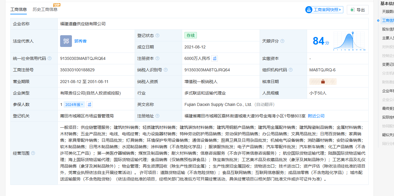Click help icon next to 纳税人识别号
394x196 pixels.
click(x=166, y=70)
